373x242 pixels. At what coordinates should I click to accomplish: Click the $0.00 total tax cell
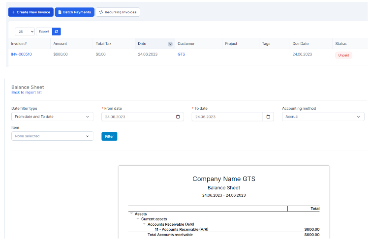(100, 54)
